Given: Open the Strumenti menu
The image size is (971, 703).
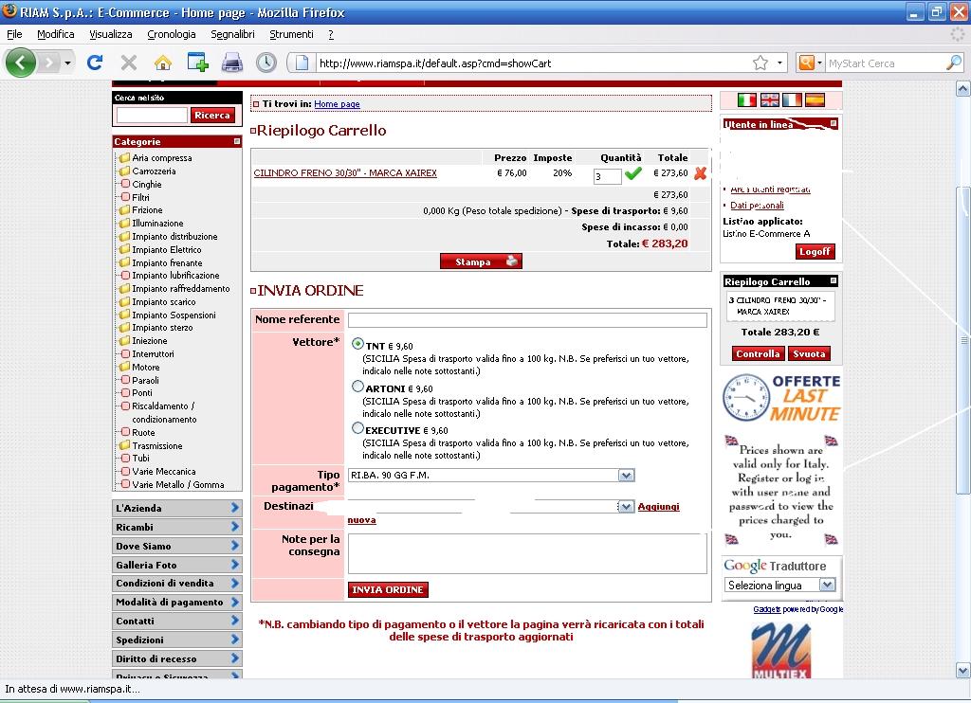Looking at the screenshot, I should [x=292, y=34].
